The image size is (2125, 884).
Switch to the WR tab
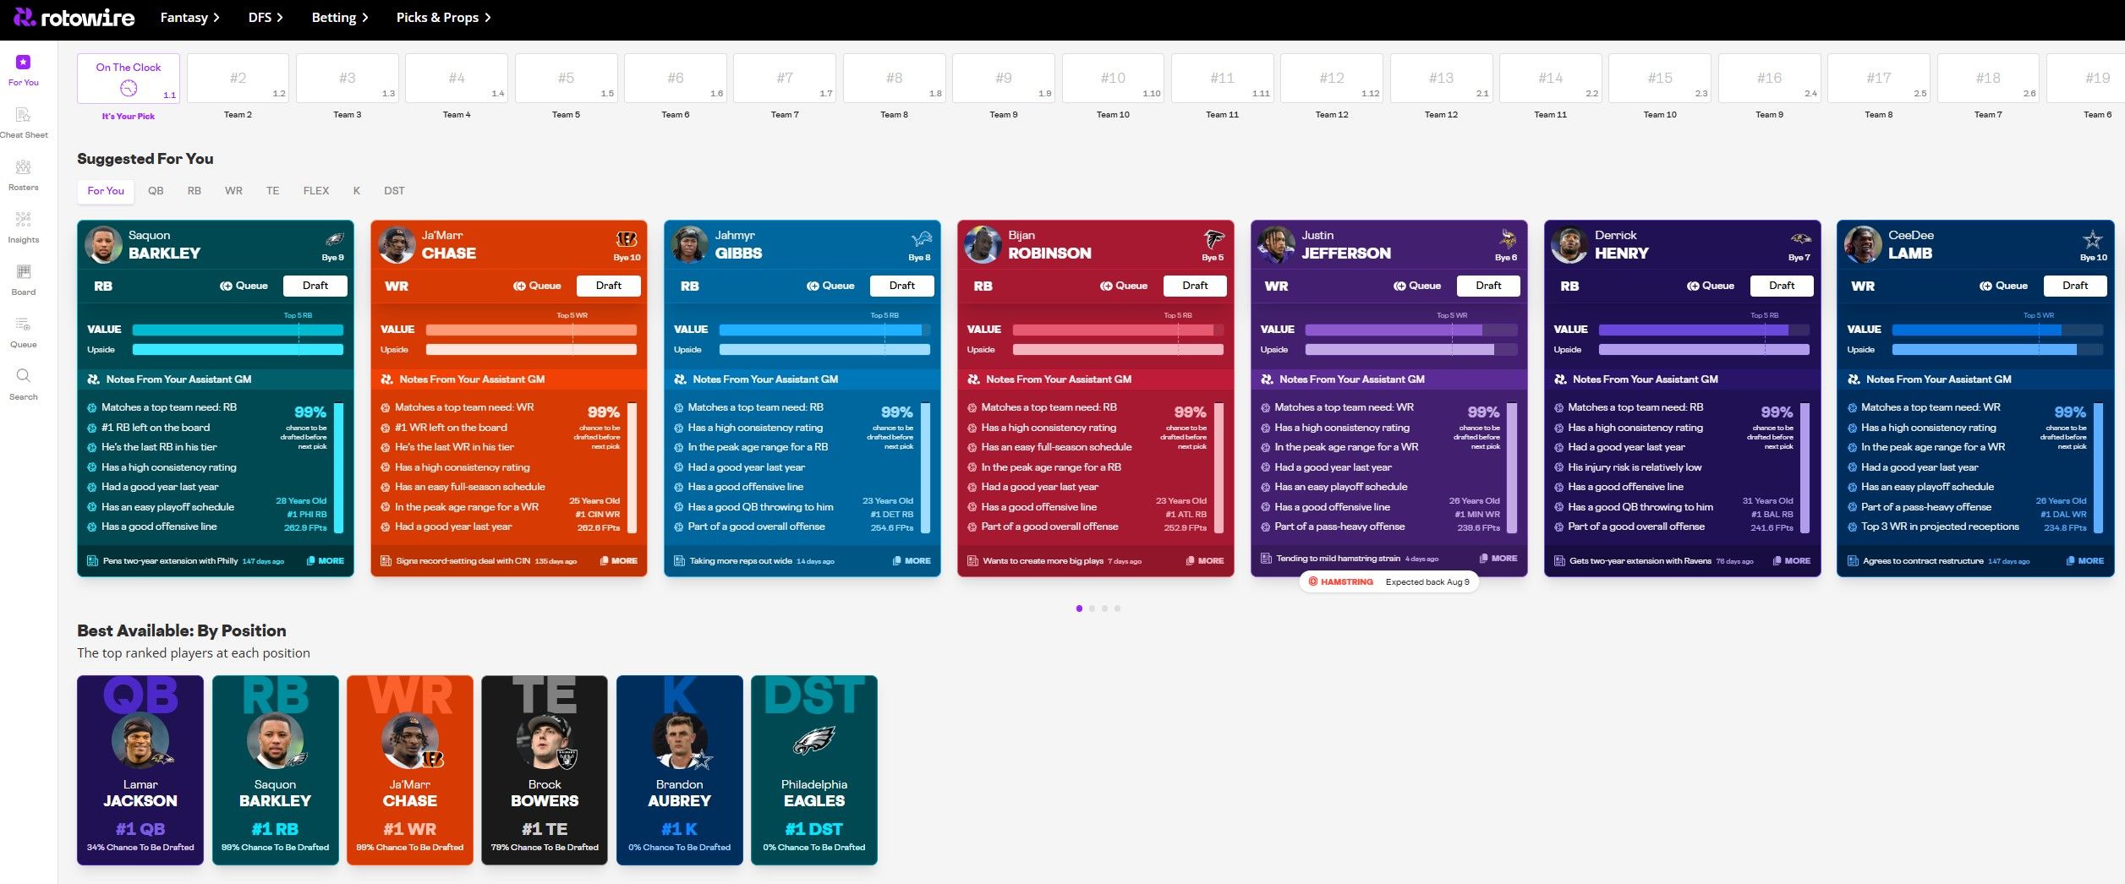[x=233, y=191]
